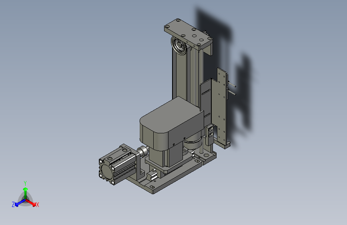Click the red X axis of the triad

32,203
